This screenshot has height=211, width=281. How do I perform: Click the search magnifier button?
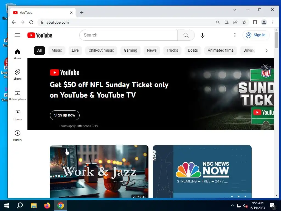[x=186, y=35]
